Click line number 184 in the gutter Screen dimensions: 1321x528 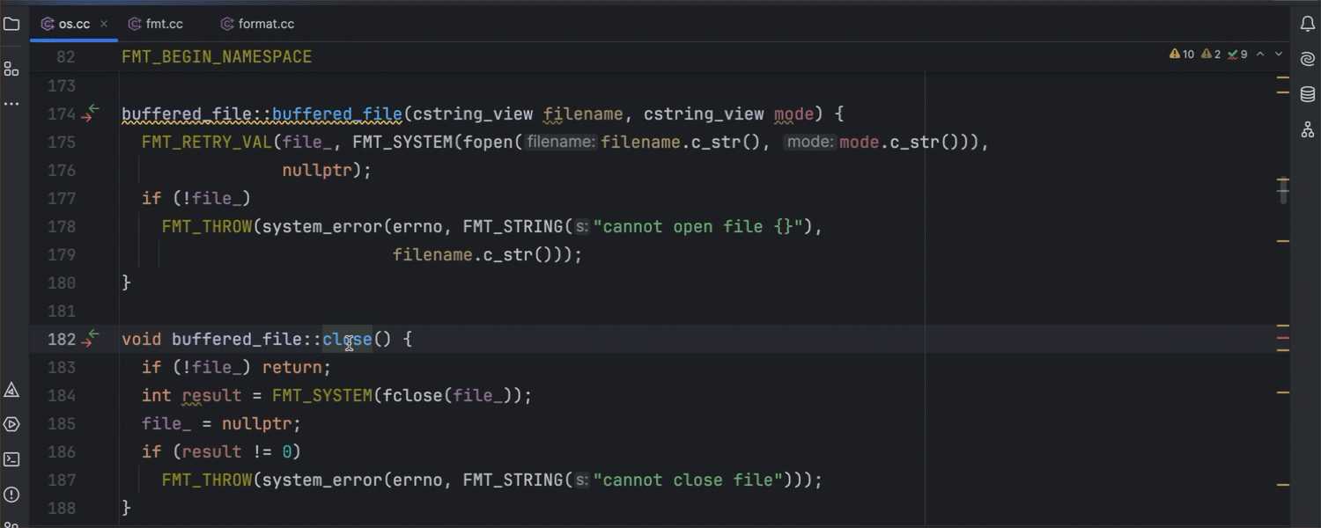[x=61, y=395]
